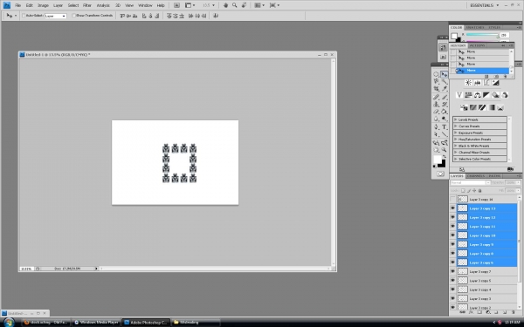This screenshot has width=524, height=327.
Task: Open the folder window in taskbar
Action: pos(196,323)
